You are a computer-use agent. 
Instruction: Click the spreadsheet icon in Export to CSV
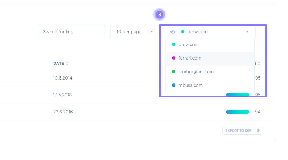click(258, 130)
